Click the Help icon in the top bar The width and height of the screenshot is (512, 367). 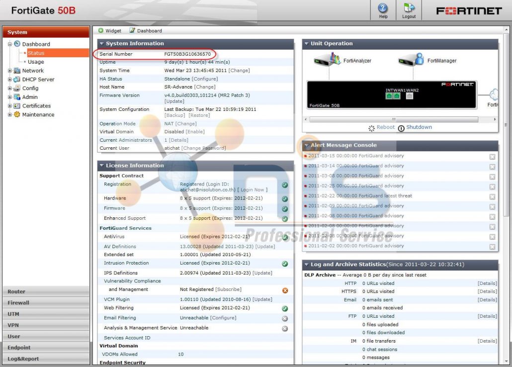point(382,8)
